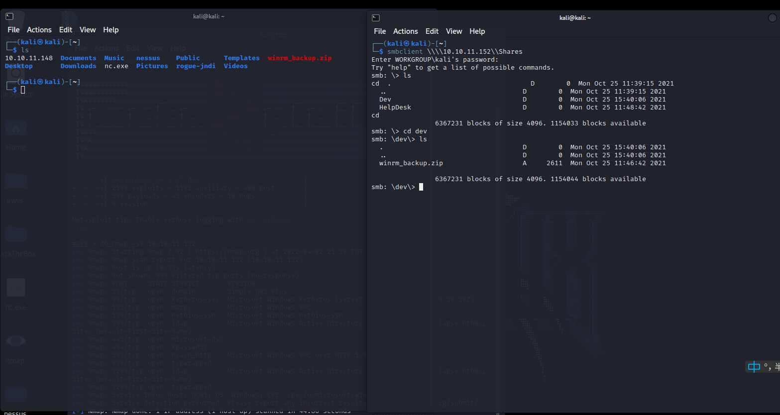Image resolution: width=780 pixels, height=415 pixels.
Task: Click the HelpDesk directory entry in the smb listing
Action: tap(395, 107)
